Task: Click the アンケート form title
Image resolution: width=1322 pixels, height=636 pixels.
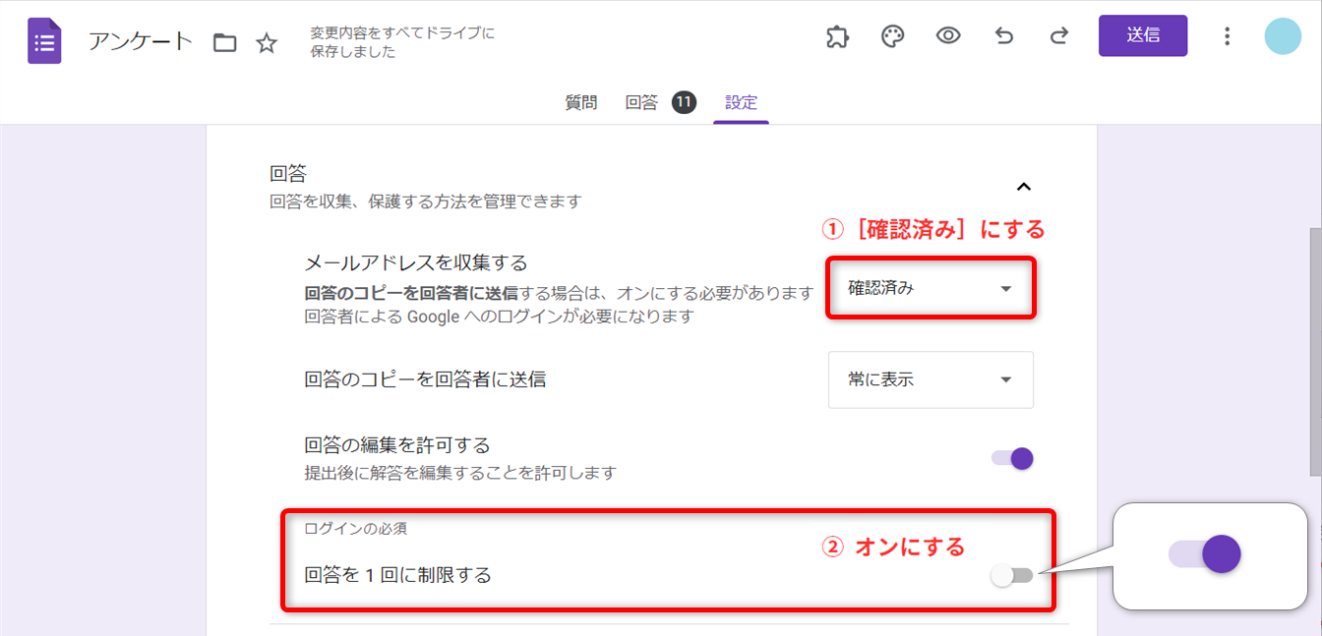Action: point(141,42)
